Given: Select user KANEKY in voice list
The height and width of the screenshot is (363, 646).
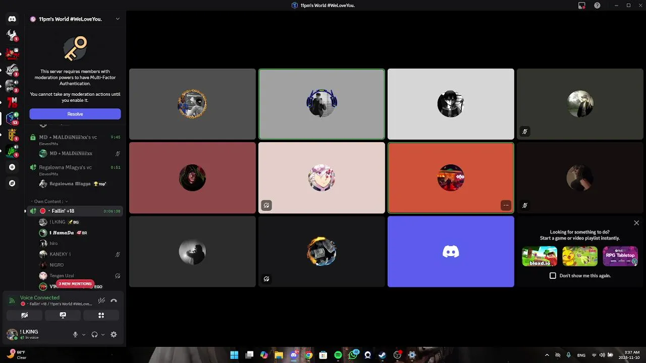Looking at the screenshot, I should 79,254.
